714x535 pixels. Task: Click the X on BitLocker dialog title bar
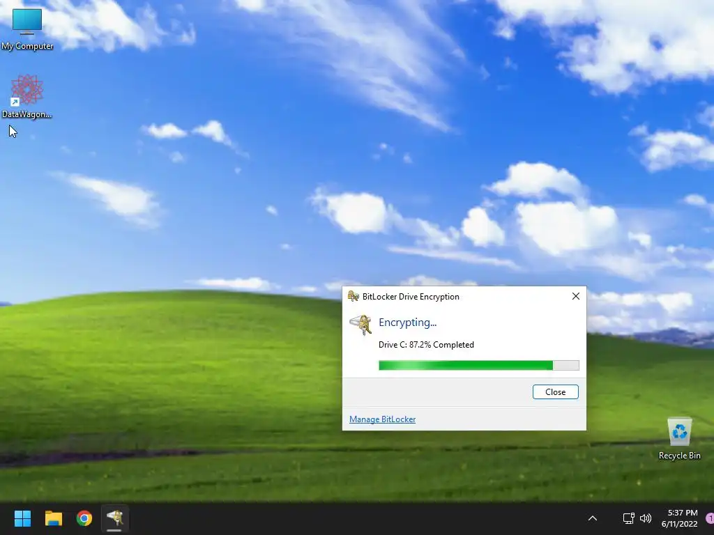575,296
